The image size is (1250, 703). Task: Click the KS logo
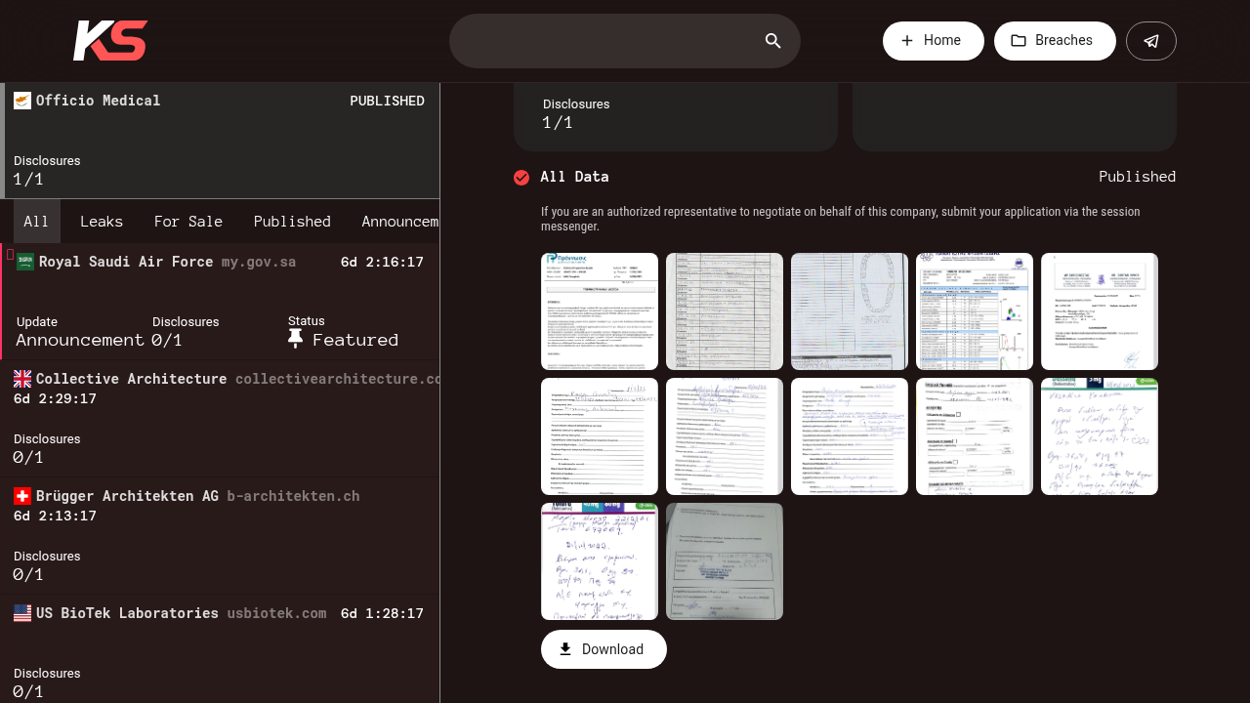[110, 41]
